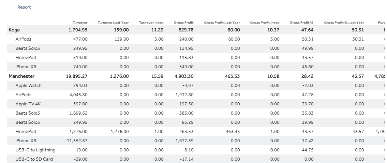The width and height of the screenshot is (387, 163).
Task: Select HomePod row with turnover 1,276.00
Action: click(x=196, y=131)
